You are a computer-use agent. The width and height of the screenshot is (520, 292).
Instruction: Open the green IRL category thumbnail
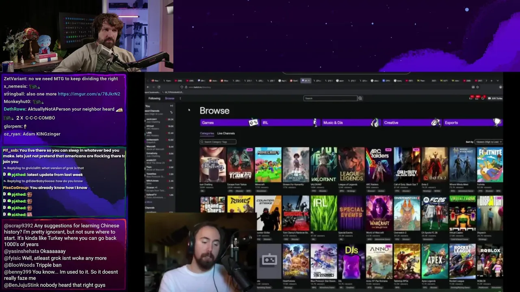[x=323, y=213]
